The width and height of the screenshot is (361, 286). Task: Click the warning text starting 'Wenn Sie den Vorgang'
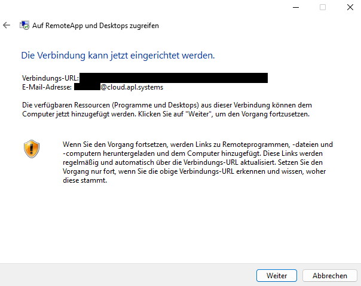coord(198,162)
